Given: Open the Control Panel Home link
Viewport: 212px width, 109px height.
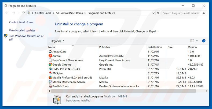Looking at the screenshot, I should (x=21, y=22).
